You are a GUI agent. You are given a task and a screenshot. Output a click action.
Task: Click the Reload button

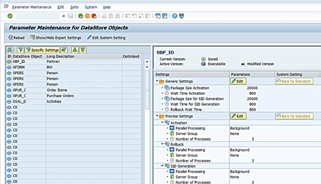coord(16,38)
